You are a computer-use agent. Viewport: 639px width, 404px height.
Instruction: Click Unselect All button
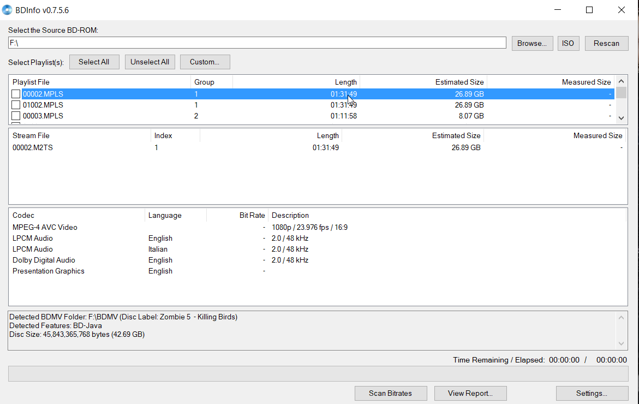150,62
